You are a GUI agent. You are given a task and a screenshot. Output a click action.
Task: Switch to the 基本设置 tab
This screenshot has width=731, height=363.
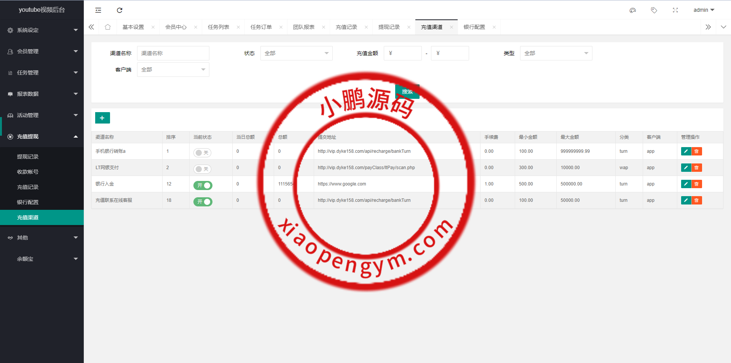[133, 27]
